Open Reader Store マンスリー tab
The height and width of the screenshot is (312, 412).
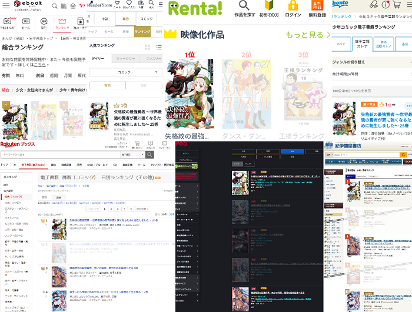[x=151, y=59]
